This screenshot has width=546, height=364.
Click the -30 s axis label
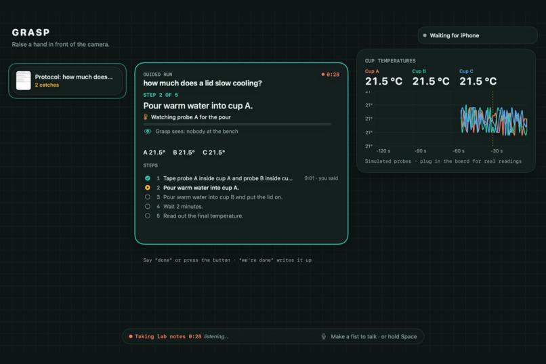497,151
